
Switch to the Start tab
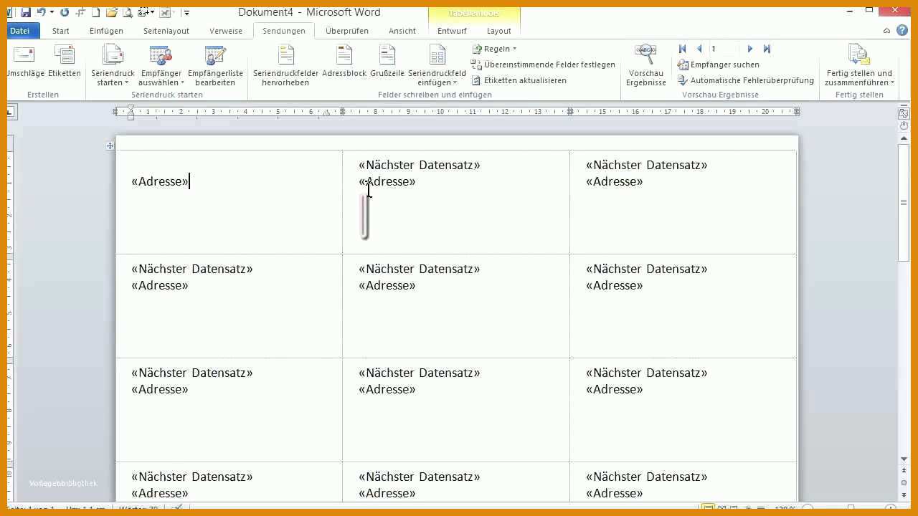point(61,31)
